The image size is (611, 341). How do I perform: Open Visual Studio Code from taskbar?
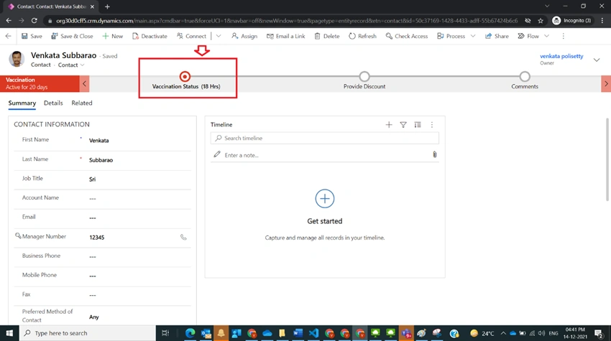tap(313, 333)
